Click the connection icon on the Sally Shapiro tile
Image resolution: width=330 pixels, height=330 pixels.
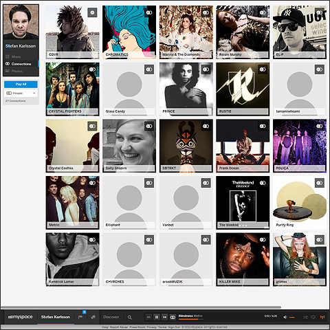click(x=149, y=126)
